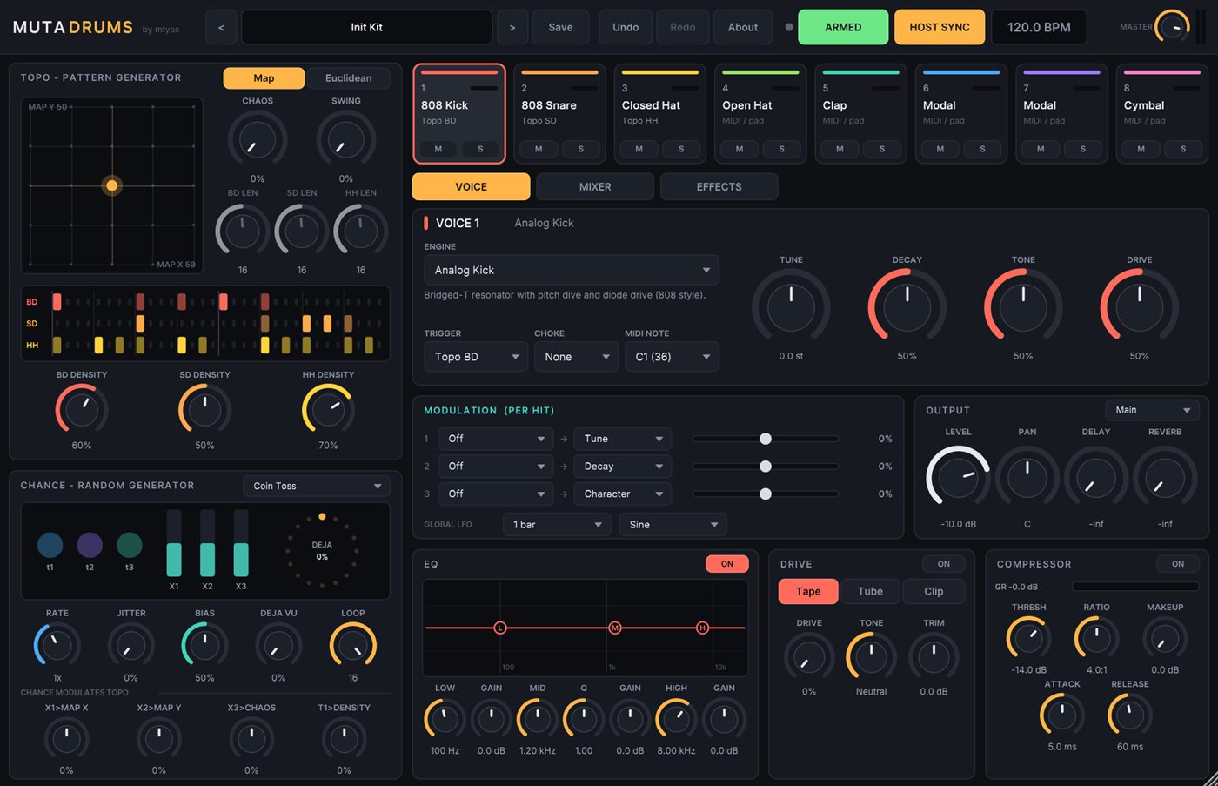Click the modulation 1 amount slider

(765, 439)
